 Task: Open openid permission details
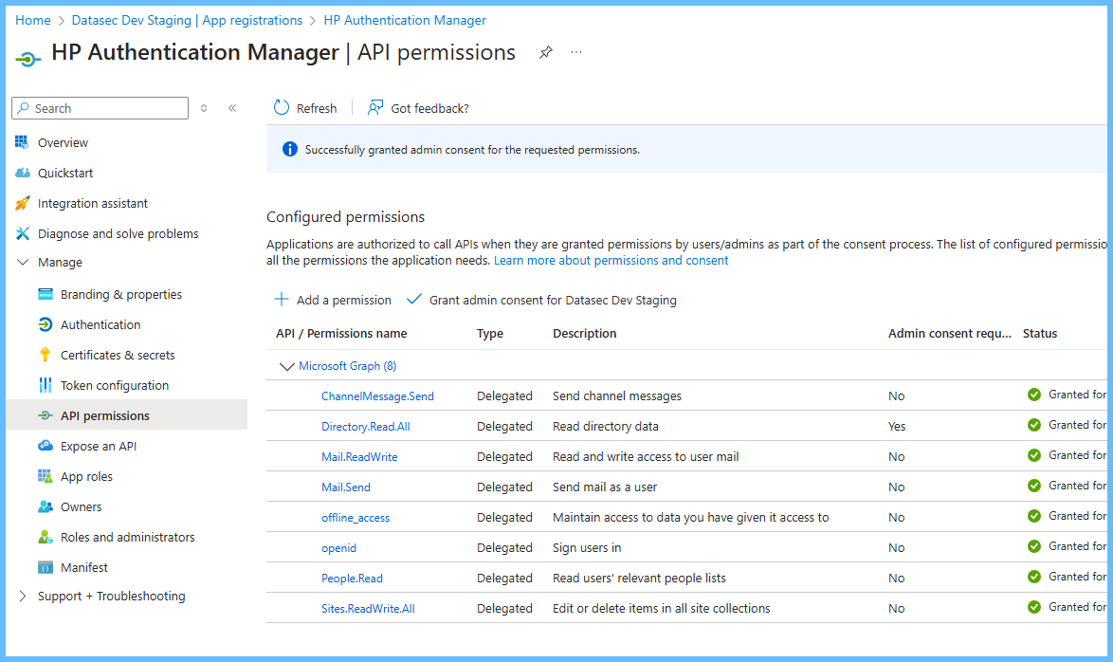(x=338, y=548)
